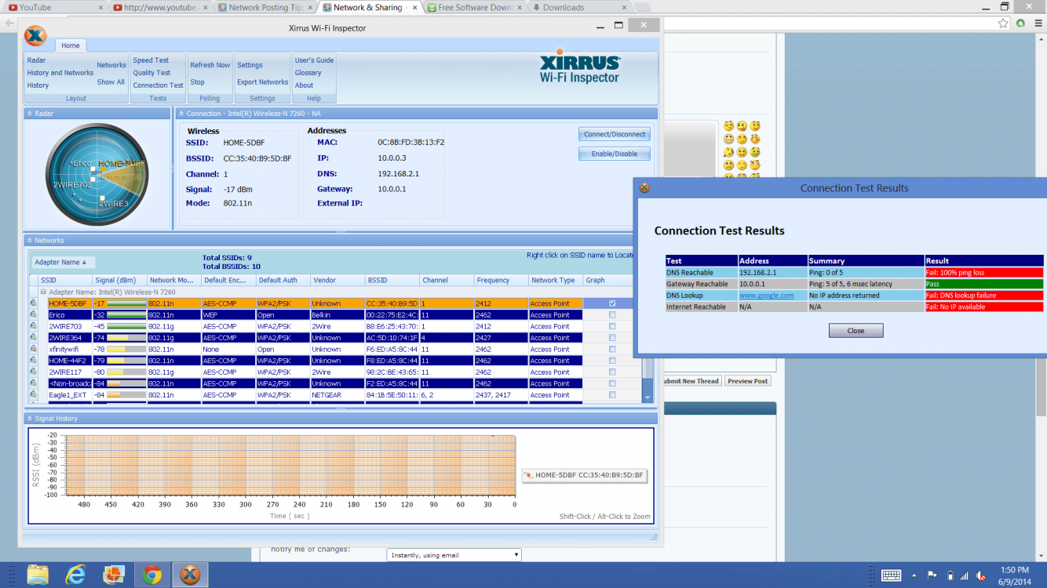Image resolution: width=1047 pixels, height=588 pixels.
Task: Check Graph checkbox for 2WIRE364
Action: click(612, 338)
